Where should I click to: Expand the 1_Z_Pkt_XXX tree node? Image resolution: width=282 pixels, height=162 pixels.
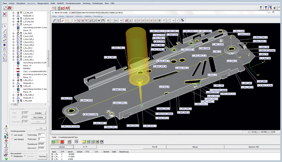click(13, 13)
